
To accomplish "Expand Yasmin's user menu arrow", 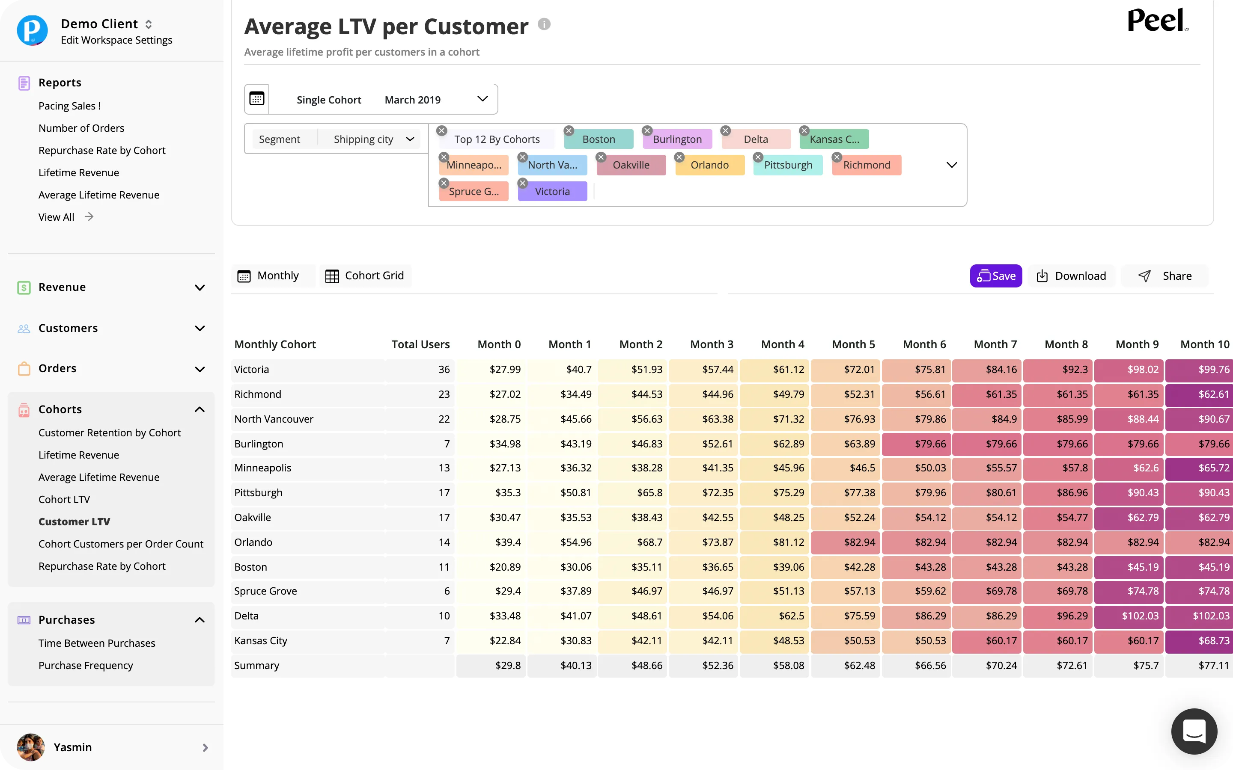I will tap(205, 748).
